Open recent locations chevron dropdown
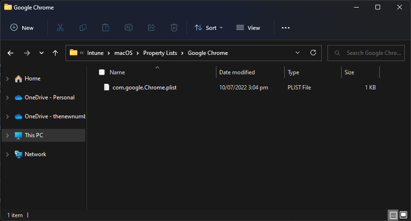Image resolution: width=411 pixels, height=221 pixels. 41,53
